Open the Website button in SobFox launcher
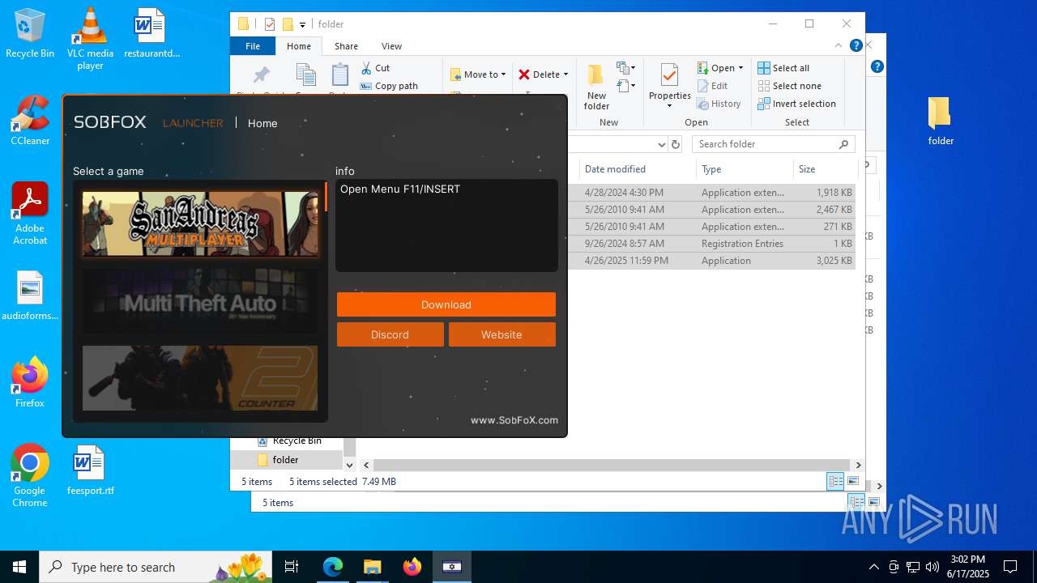The width and height of the screenshot is (1037, 583). pyautogui.click(x=502, y=334)
